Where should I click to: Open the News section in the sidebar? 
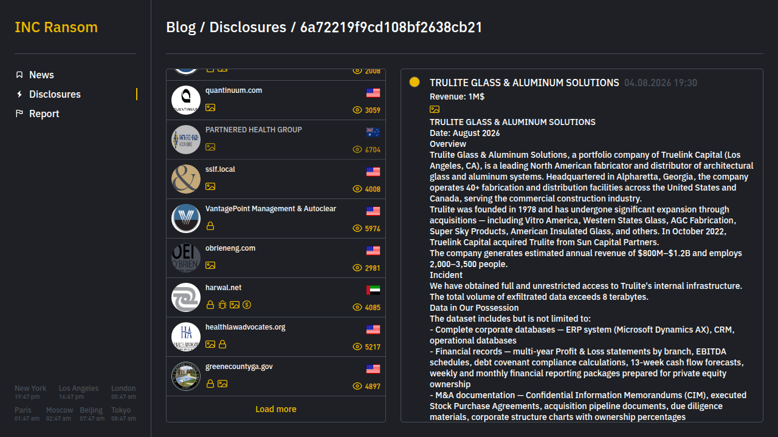click(41, 75)
